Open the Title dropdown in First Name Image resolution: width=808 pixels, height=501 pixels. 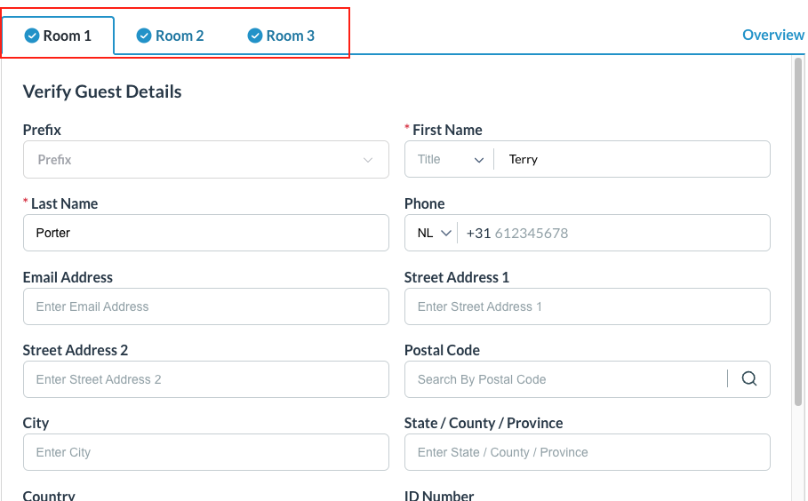coord(451,160)
